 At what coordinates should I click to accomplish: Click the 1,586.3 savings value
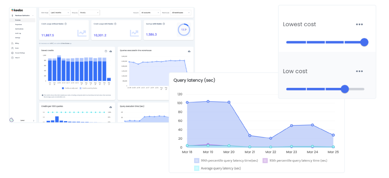point(151,34)
